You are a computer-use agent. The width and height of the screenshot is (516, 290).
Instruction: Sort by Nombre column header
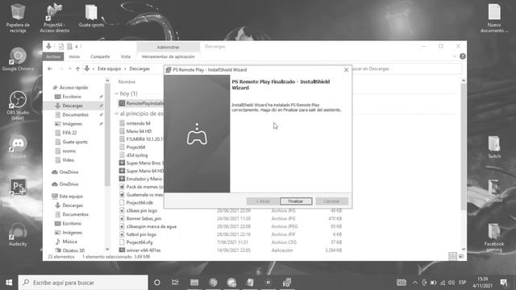[x=127, y=82]
